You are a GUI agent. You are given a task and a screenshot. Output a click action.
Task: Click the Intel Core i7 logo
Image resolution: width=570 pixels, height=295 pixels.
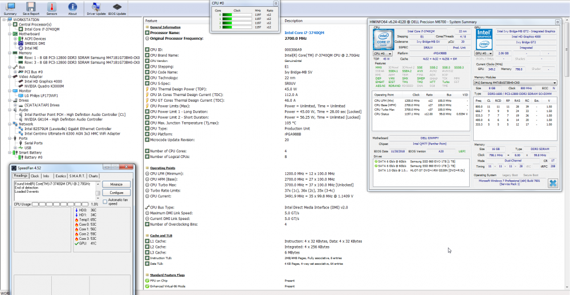click(x=383, y=40)
